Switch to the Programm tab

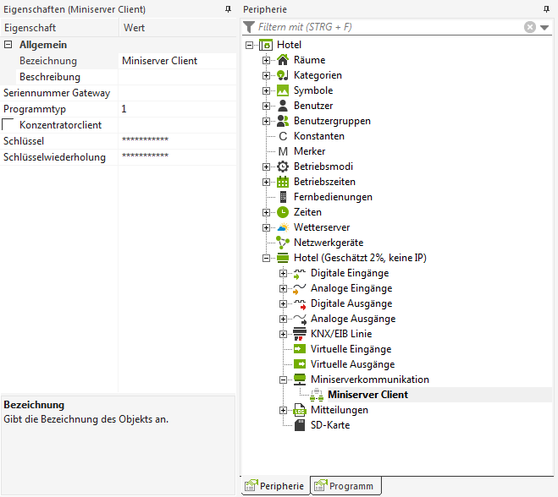click(346, 486)
